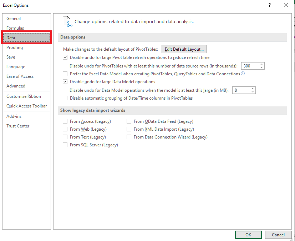Open the Trust Center category

pos(18,126)
